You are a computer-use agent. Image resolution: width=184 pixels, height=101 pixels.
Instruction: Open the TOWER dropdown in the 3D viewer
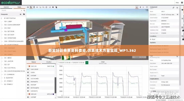click(139, 57)
